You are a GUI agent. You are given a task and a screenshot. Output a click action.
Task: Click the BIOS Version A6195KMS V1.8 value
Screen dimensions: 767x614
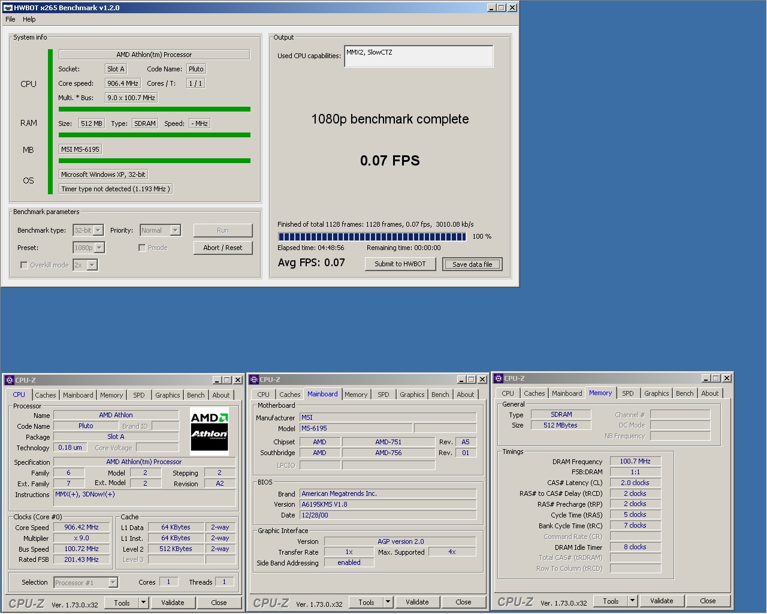point(388,504)
